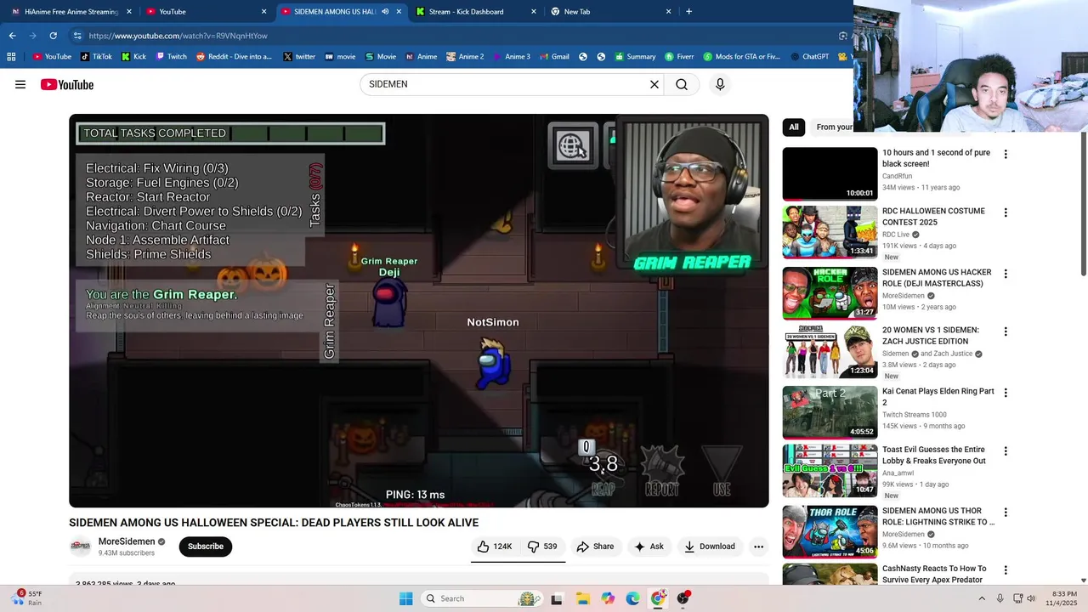Open MoreSidemen channel name link

pos(127,541)
